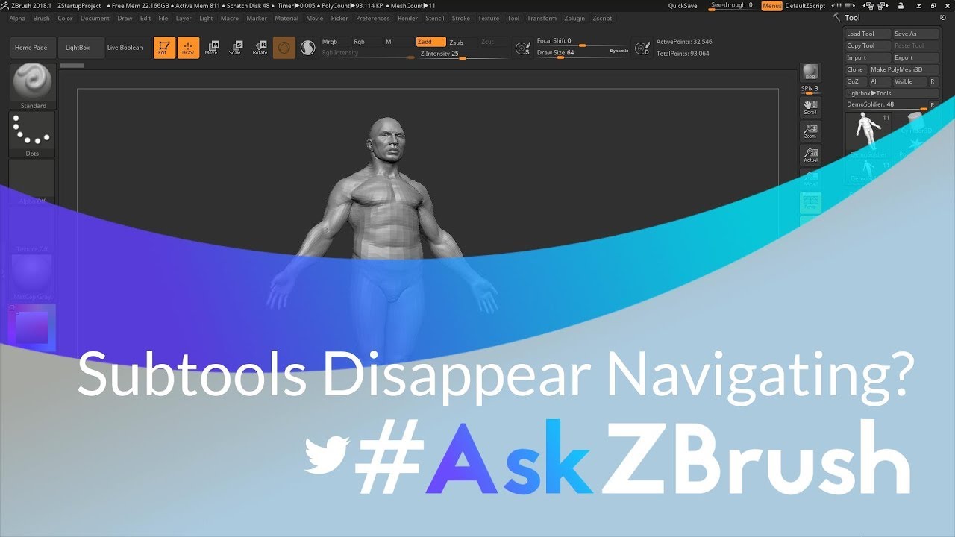
Task: Click the BPR render button
Action: point(810,72)
